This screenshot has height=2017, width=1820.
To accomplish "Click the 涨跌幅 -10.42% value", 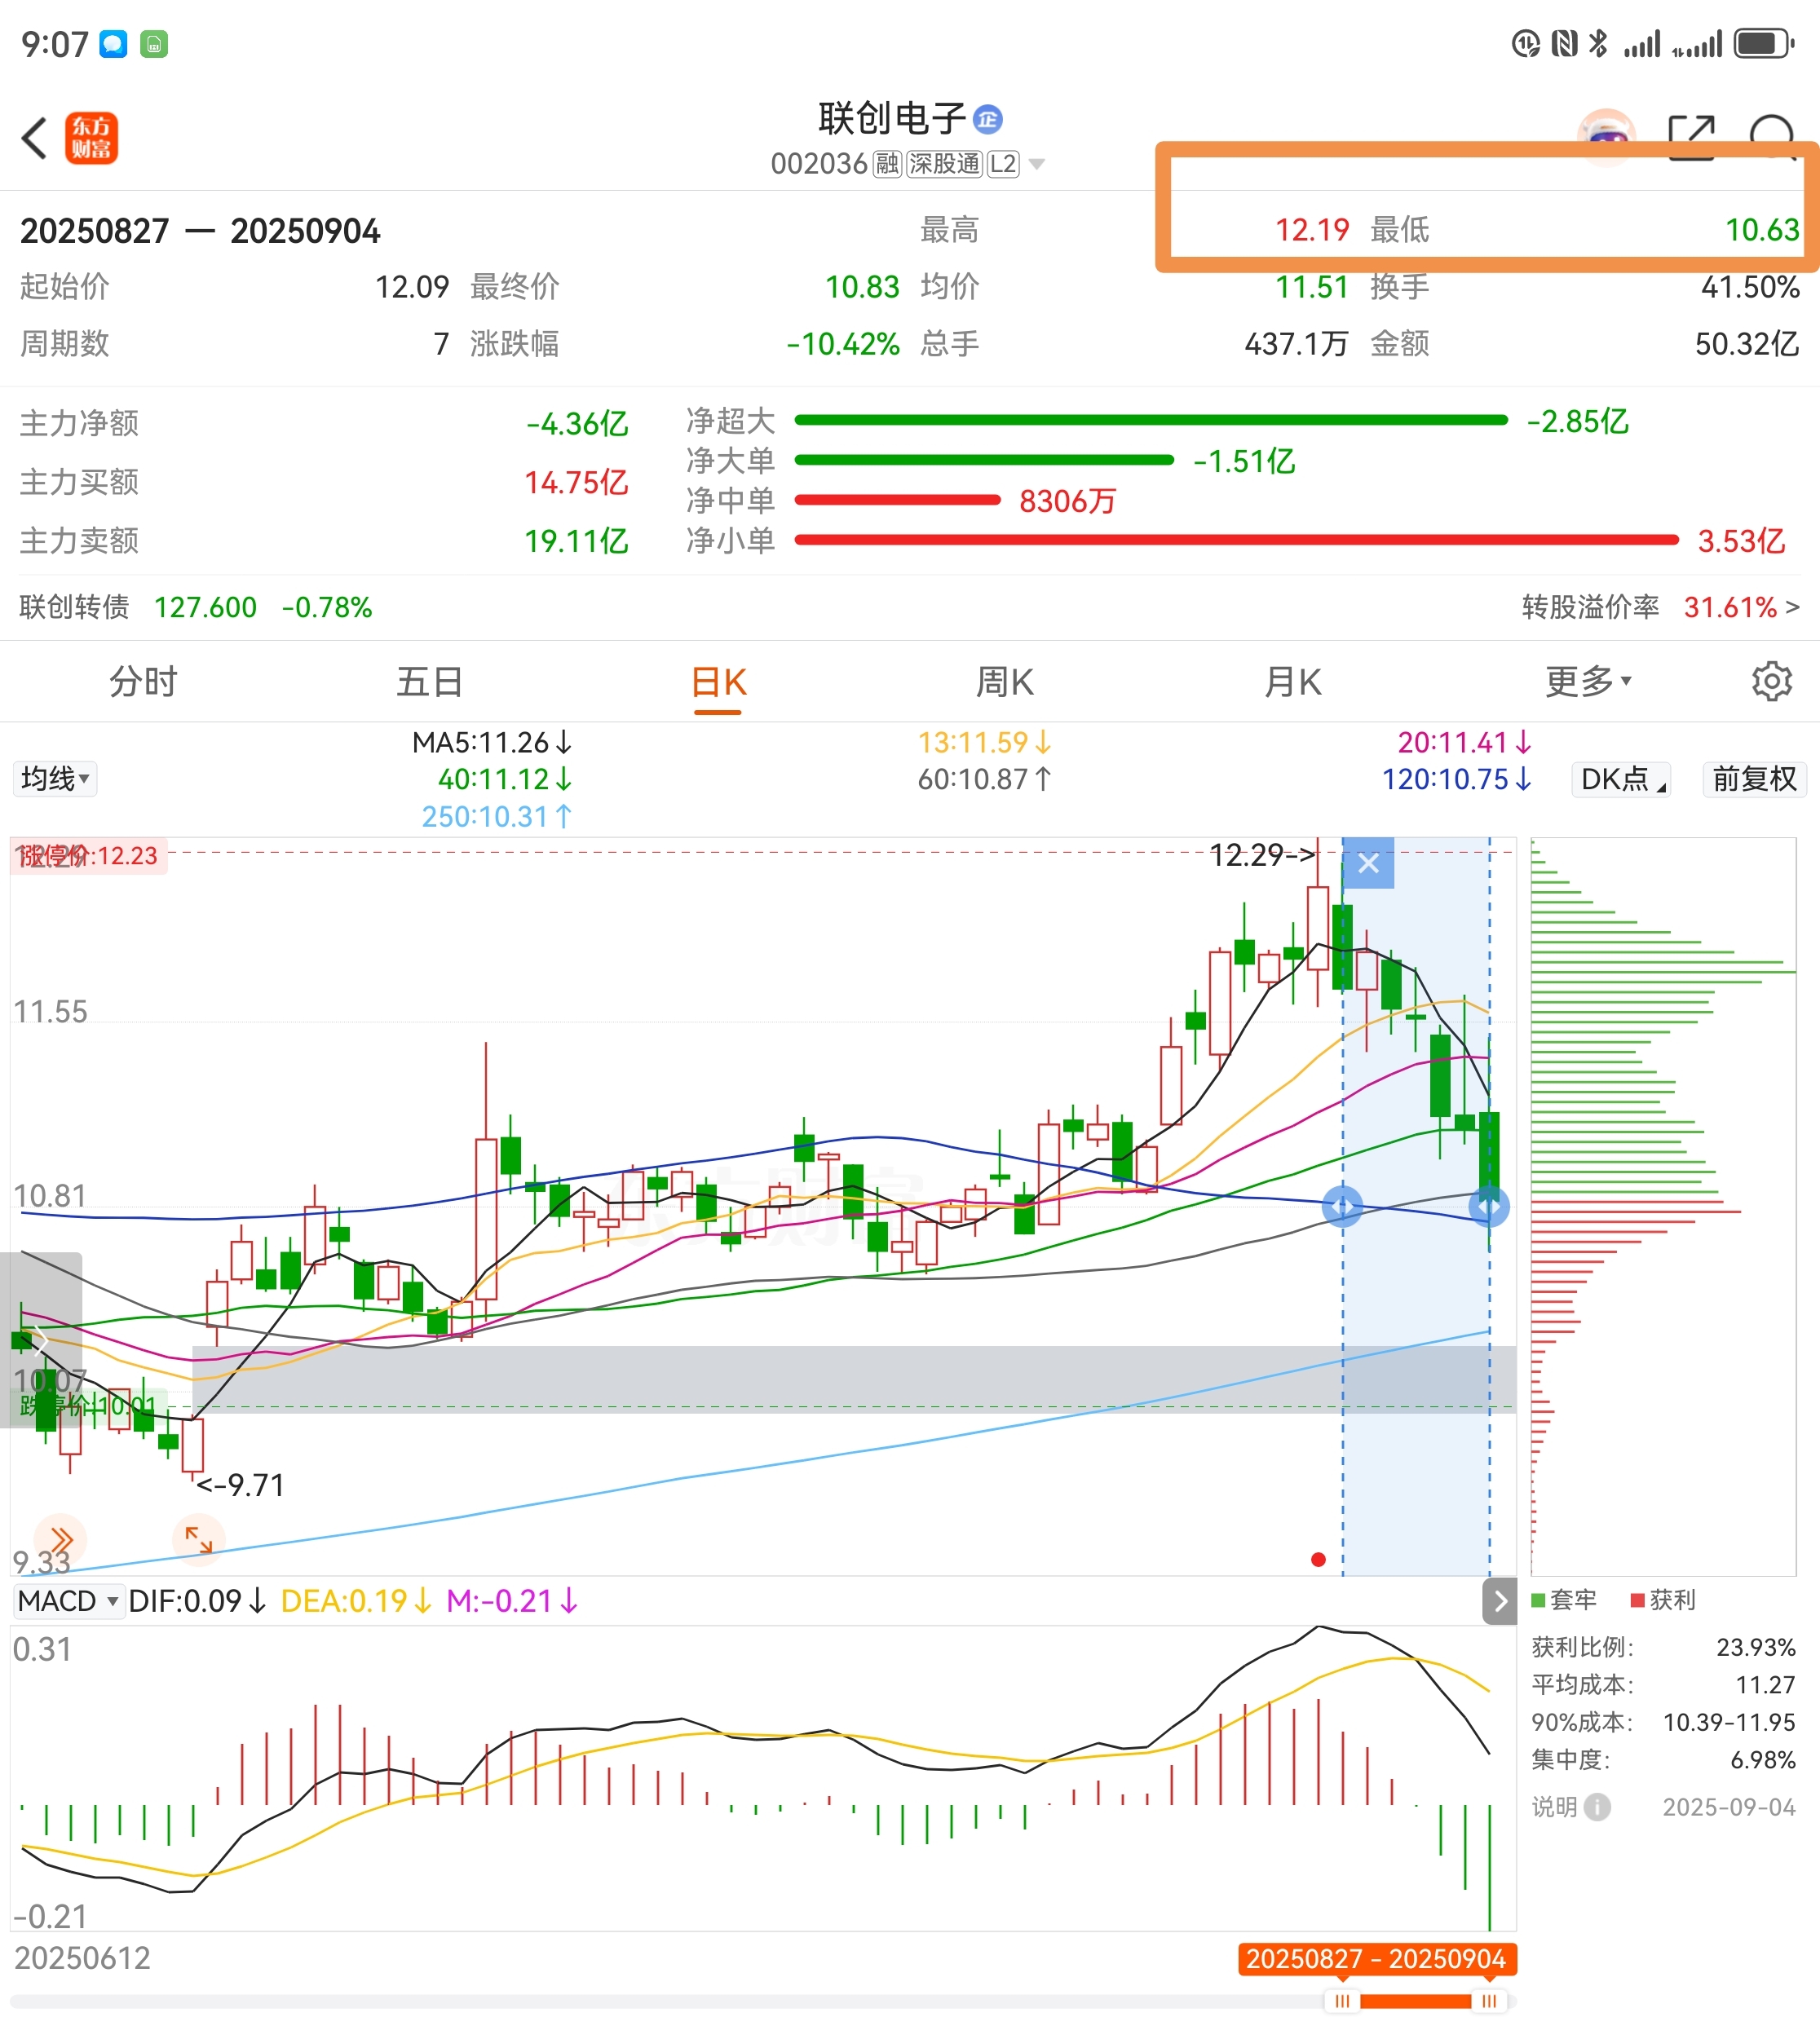I will click(842, 344).
